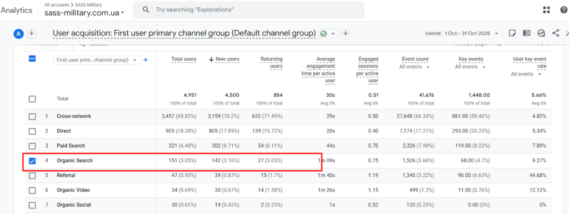Add a comparison with the plus beside A

click(x=32, y=34)
